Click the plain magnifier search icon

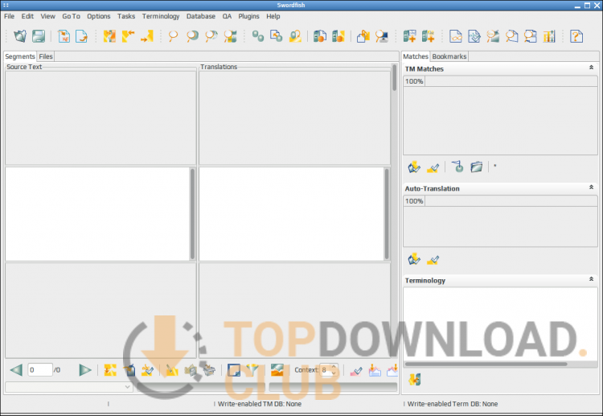(173, 36)
